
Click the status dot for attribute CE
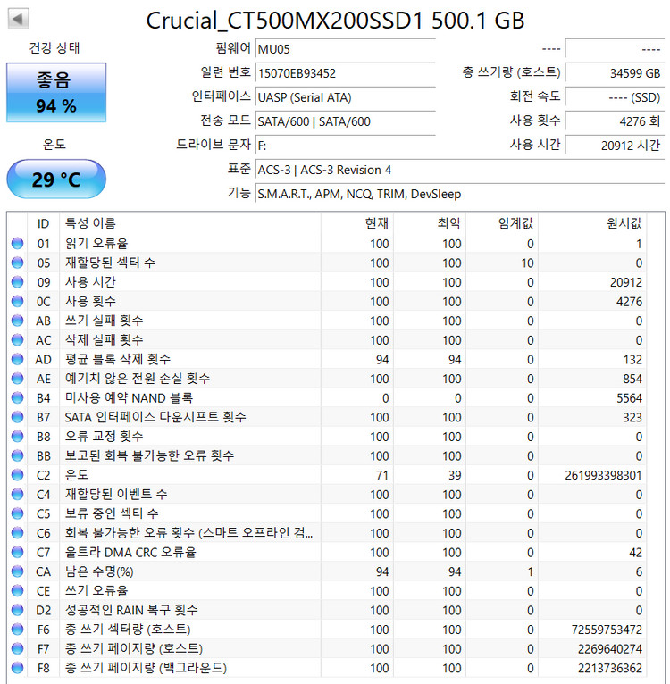tap(18, 591)
